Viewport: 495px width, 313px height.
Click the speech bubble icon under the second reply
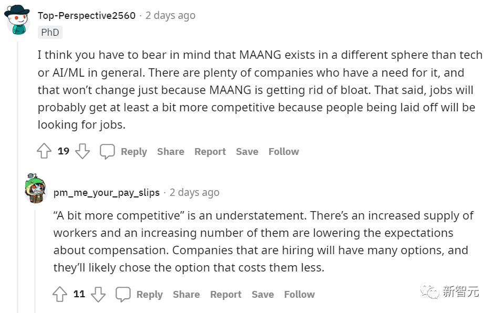[x=123, y=294]
